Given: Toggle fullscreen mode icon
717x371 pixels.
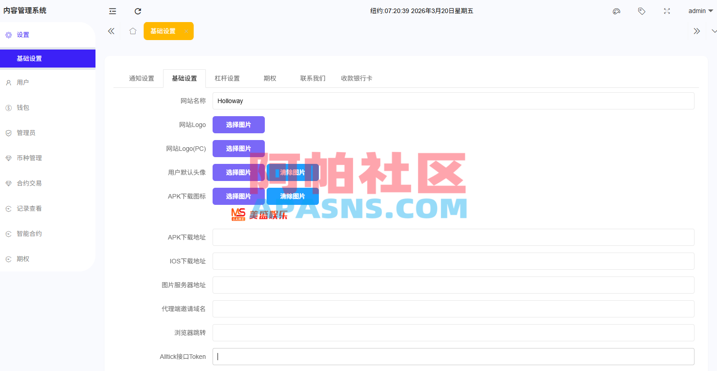Looking at the screenshot, I should 667,11.
